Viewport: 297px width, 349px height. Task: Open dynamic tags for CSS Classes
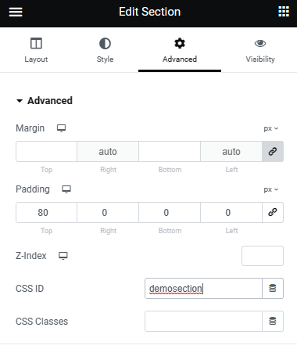(x=273, y=321)
